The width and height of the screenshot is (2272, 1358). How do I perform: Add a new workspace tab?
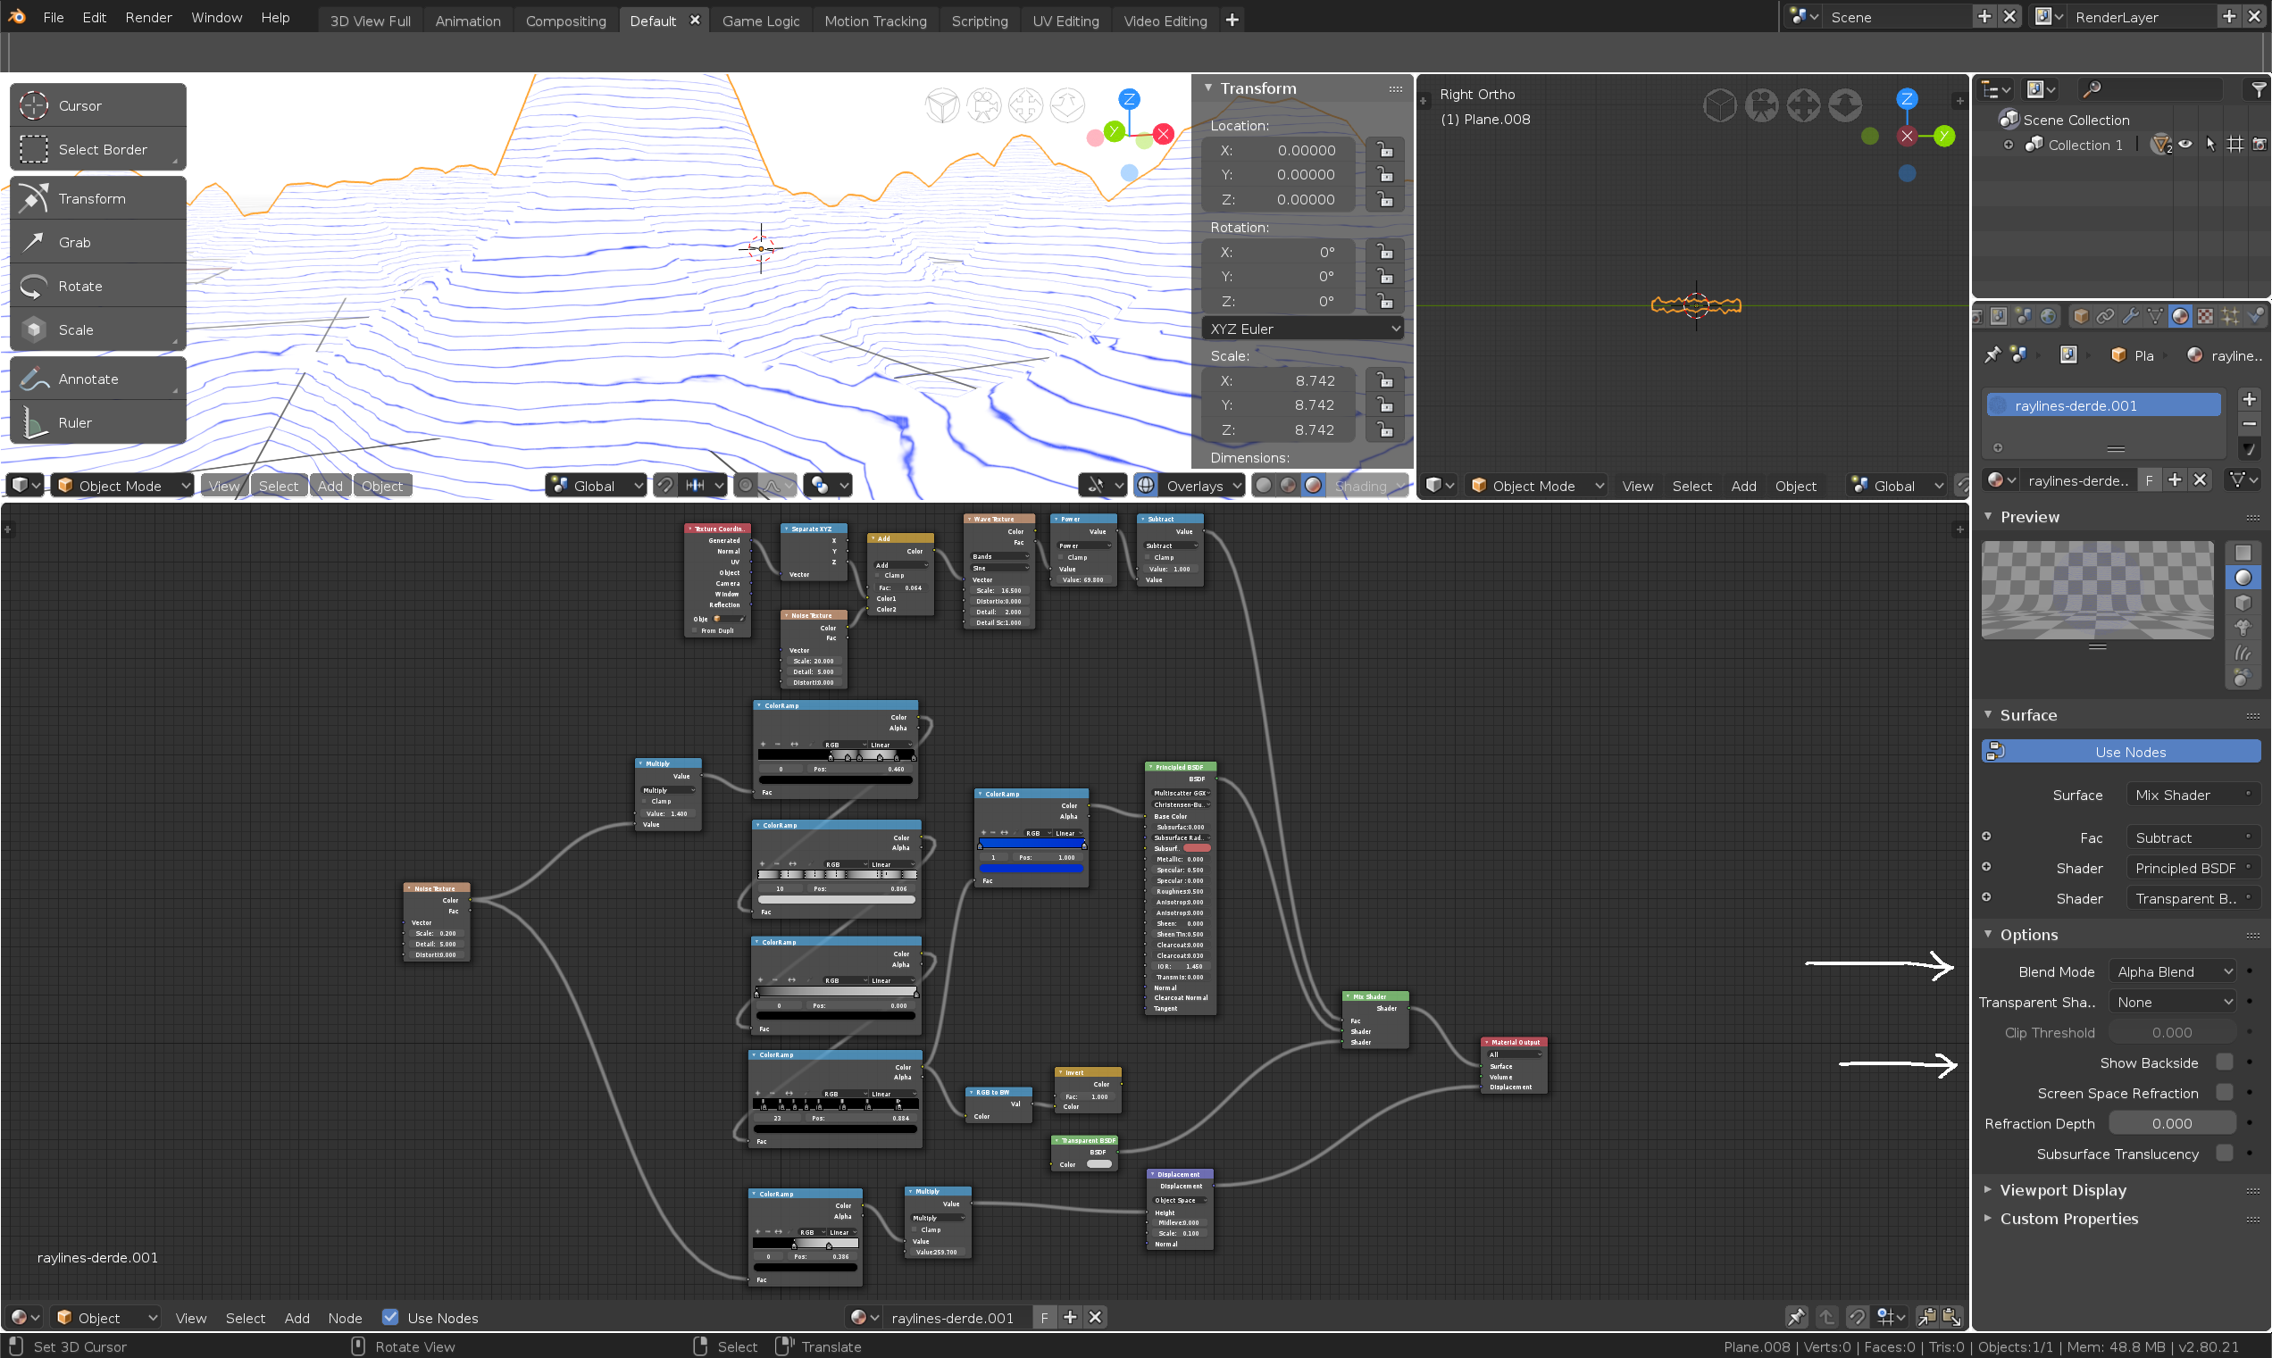point(1232,21)
